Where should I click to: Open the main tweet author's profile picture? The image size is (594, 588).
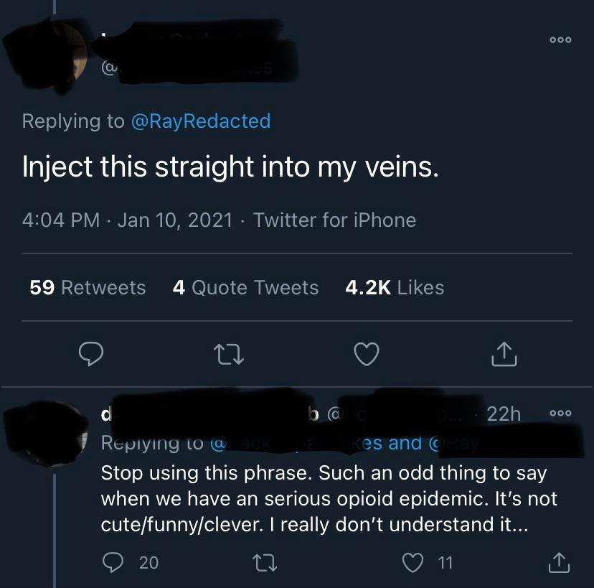tap(44, 50)
